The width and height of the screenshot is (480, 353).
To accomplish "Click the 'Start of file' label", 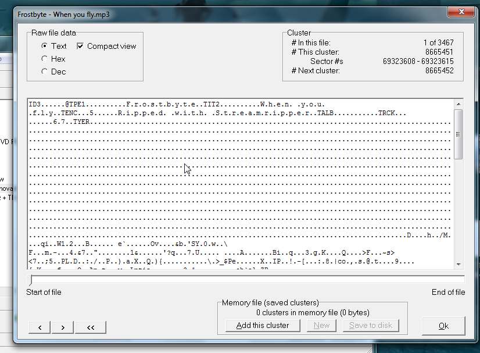I will tap(44, 292).
